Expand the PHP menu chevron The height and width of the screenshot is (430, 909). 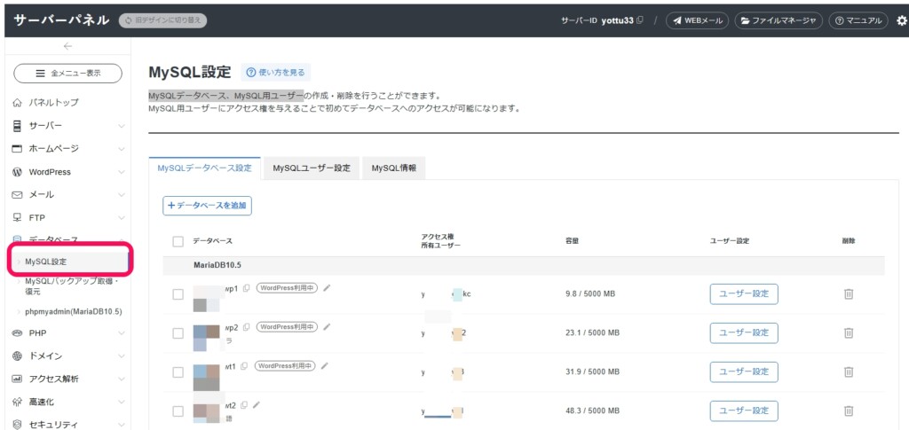point(121,333)
